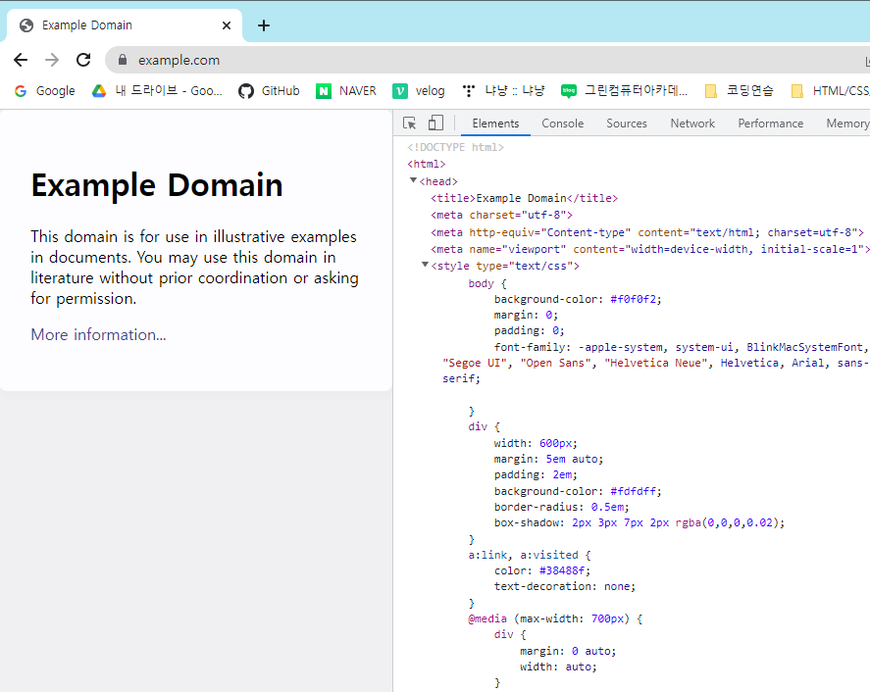Close the Example Domain tab
This screenshot has width=870, height=692.
[227, 25]
